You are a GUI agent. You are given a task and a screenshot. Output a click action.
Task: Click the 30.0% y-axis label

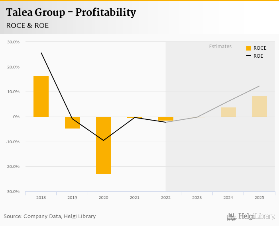click(14, 42)
